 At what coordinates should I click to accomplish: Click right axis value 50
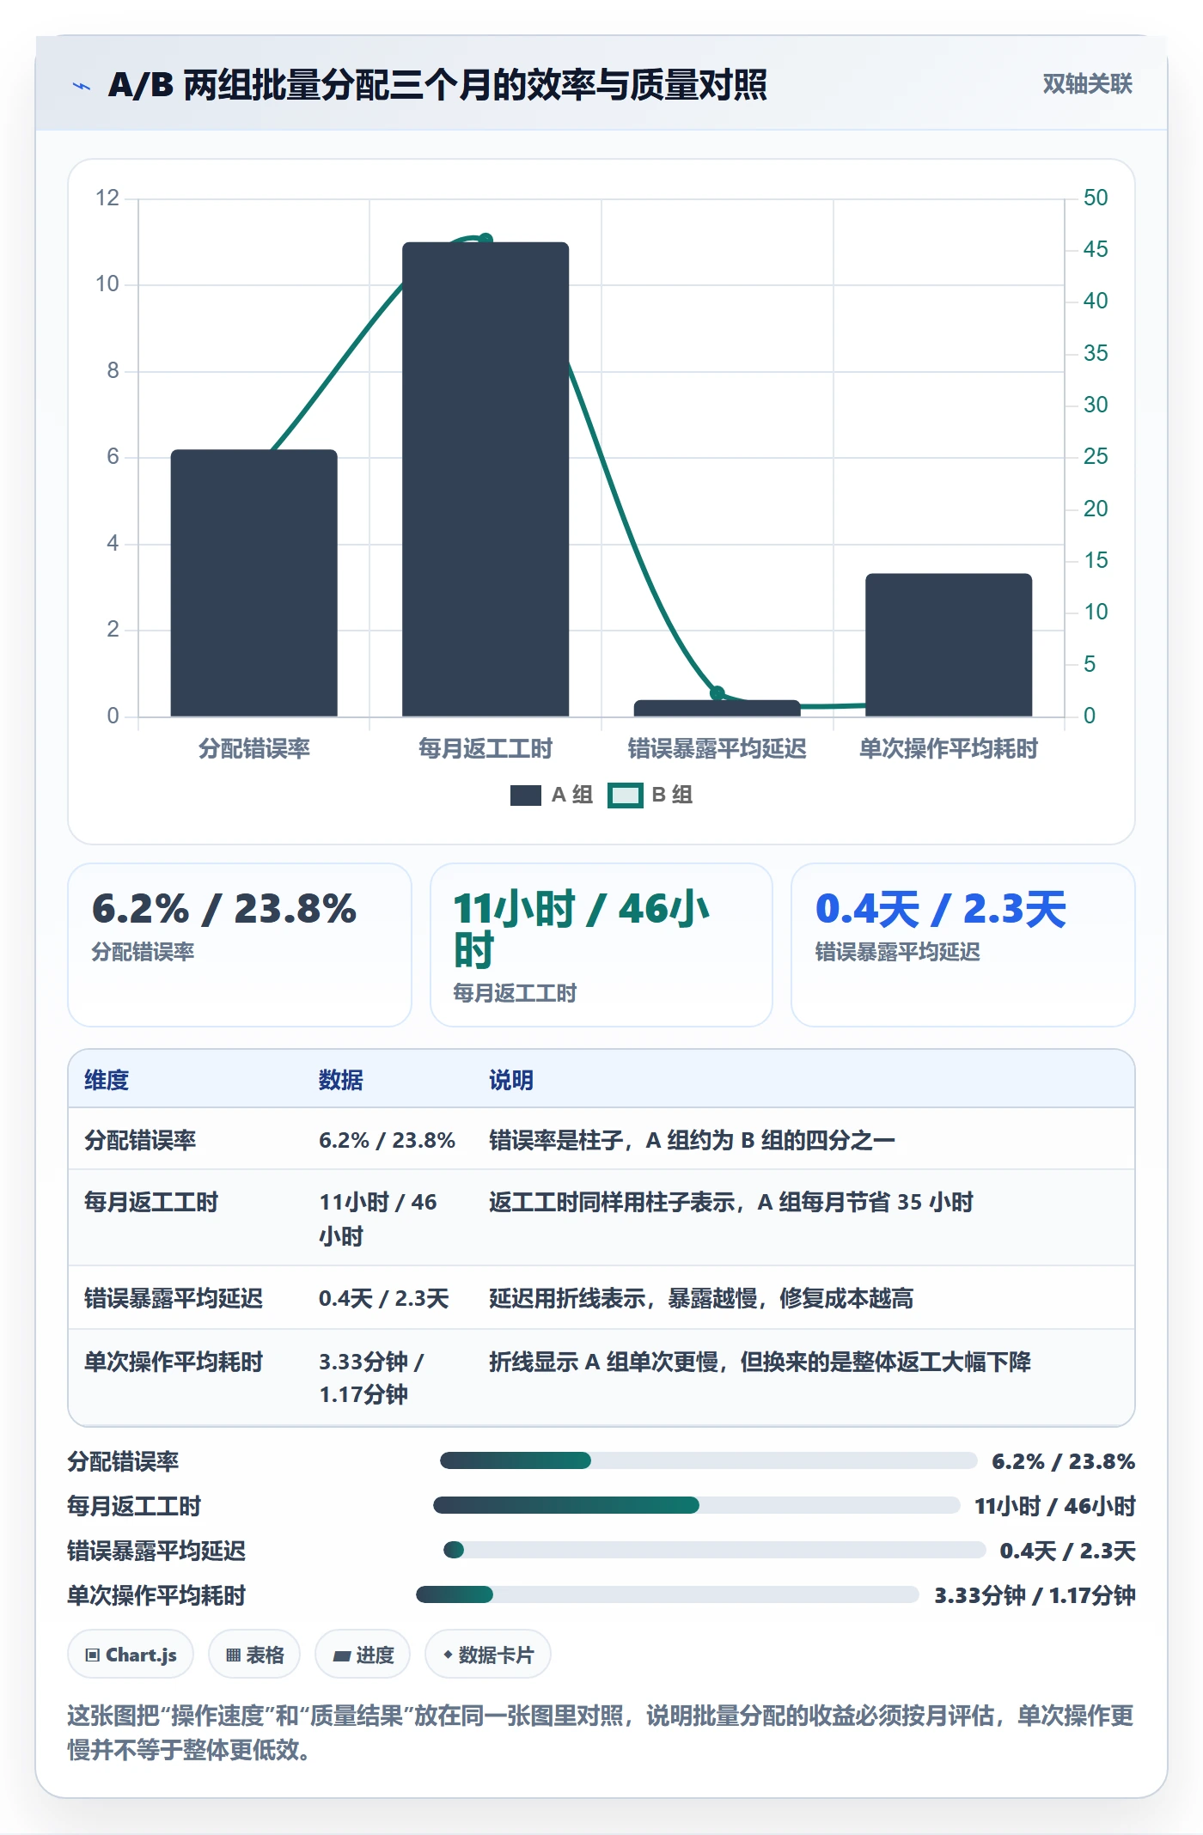(1096, 198)
